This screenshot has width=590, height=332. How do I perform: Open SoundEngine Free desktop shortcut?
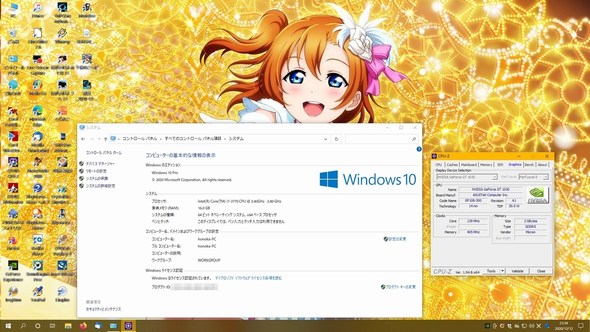(37, 270)
